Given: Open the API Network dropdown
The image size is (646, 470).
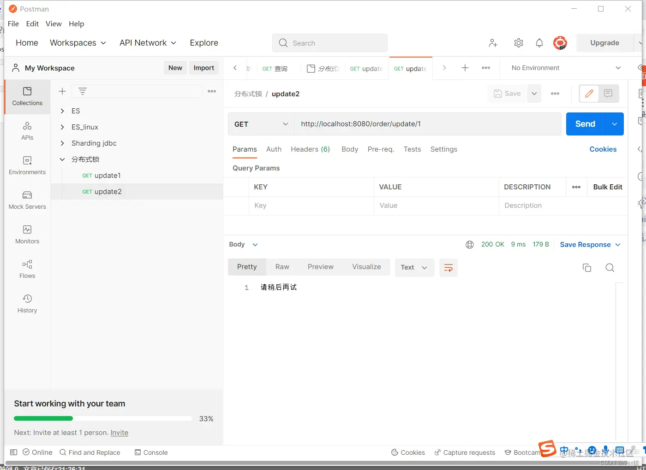Looking at the screenshot, I should [148, 43].
